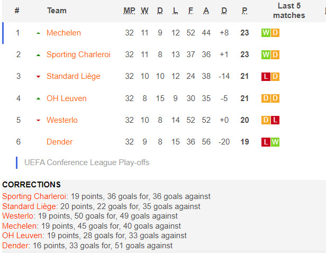Open the Mechelen team link in table

[64, 33]
